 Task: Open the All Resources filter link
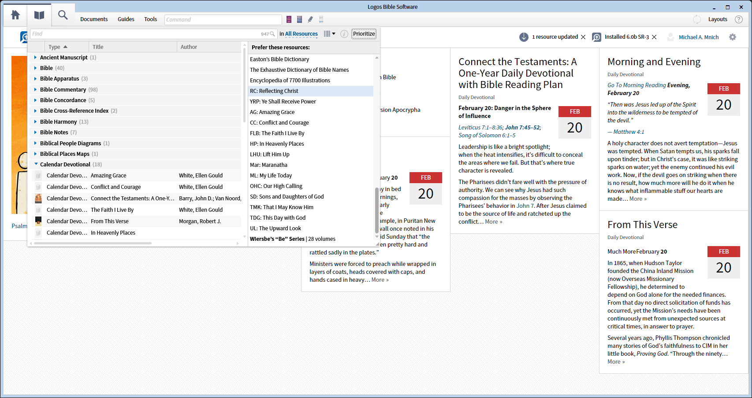[302, 34]
